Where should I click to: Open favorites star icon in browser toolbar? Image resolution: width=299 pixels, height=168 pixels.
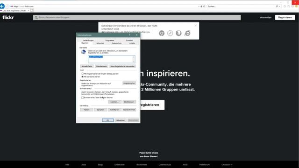pos(289,6)
